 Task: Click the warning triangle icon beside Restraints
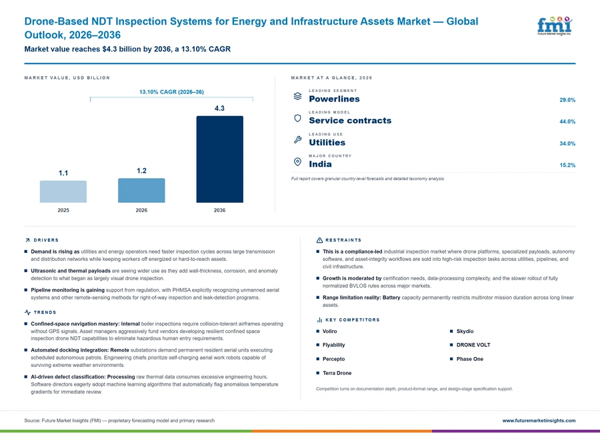pyautogui.click(x=319, y=240)
